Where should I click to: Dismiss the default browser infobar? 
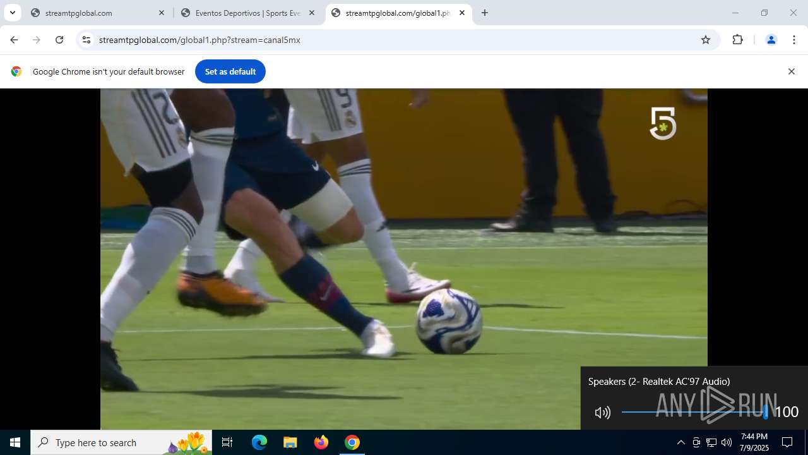click(x=791, y=71)
